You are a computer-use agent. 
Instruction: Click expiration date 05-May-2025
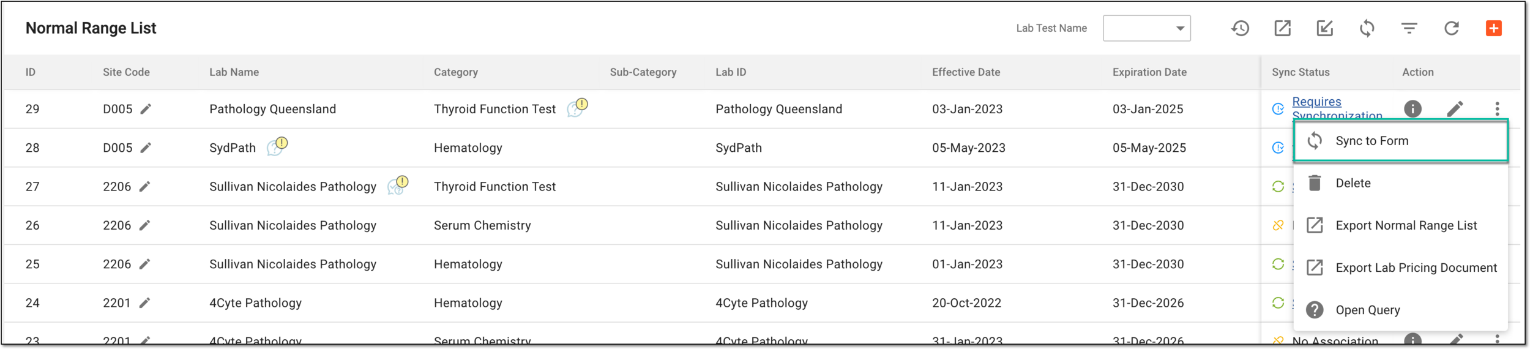1149,148
